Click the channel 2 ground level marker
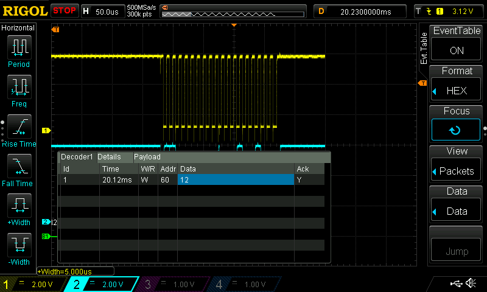This screenshot has width=487, height=292. (46, 222)
